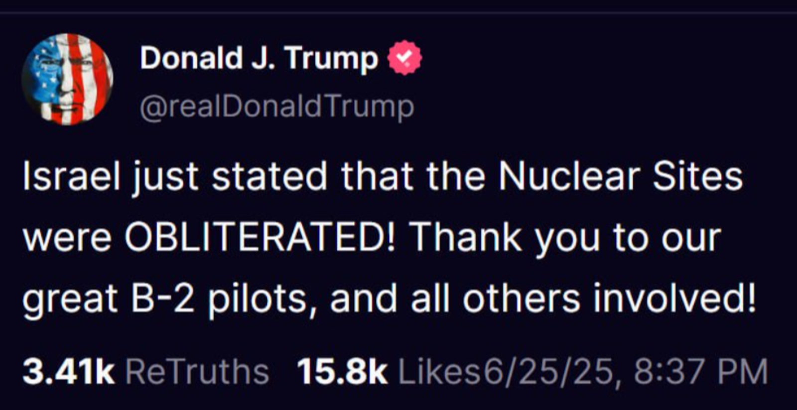Click the red verified checkmark badge
Screen dimensions: 797x410
click(x=404, y=58)
